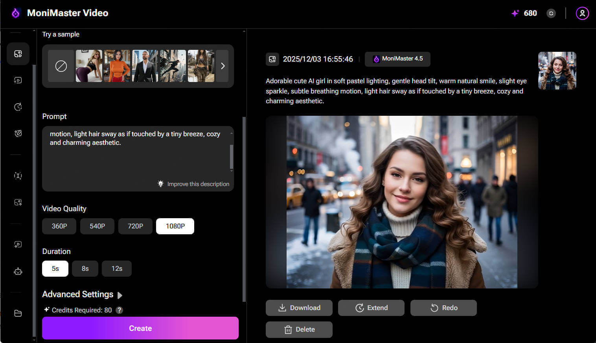The width and height of the screenshot is (596, 343).
Task: Open the Video to Video tool in sidebar
Action: pyautogui.click(x=18, y=244)
